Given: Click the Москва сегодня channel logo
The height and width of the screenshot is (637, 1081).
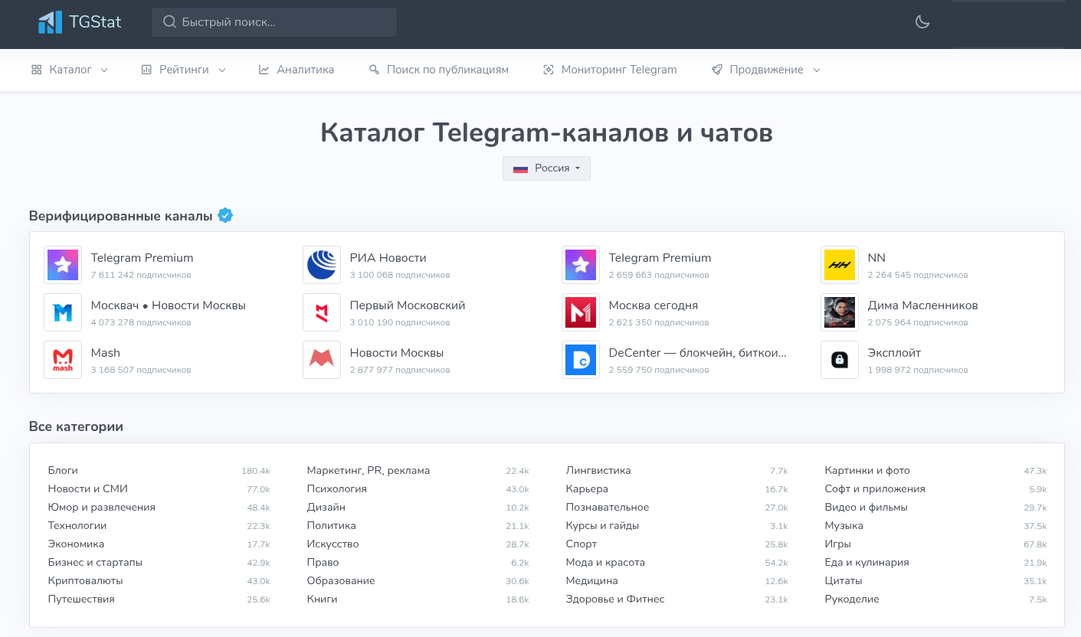Looking at the screenshot, I should point(581,312).
